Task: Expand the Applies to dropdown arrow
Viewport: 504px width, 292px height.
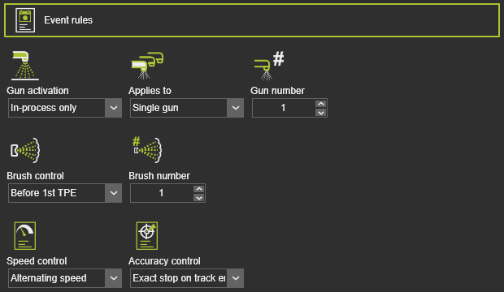Action: pos(236,108)
